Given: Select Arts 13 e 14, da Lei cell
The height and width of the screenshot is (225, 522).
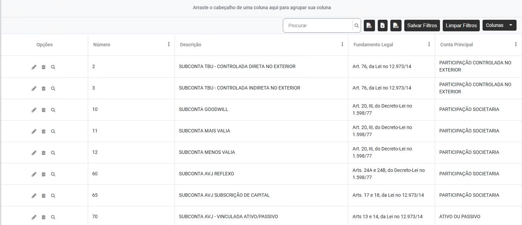Looking at the screenshot, I should [392, 216].
